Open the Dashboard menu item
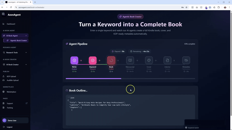232x130 pixels. tap(11, 24)
